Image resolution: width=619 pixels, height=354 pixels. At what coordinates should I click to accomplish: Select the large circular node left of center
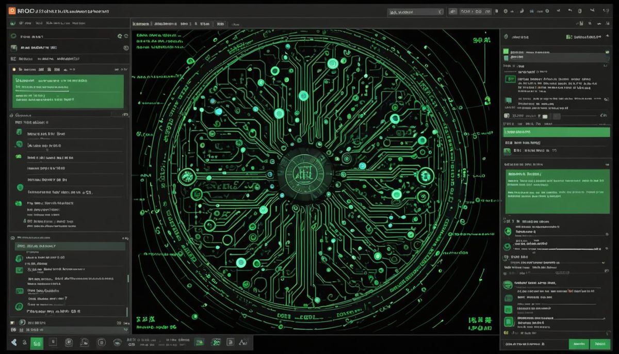click(185, 177)
